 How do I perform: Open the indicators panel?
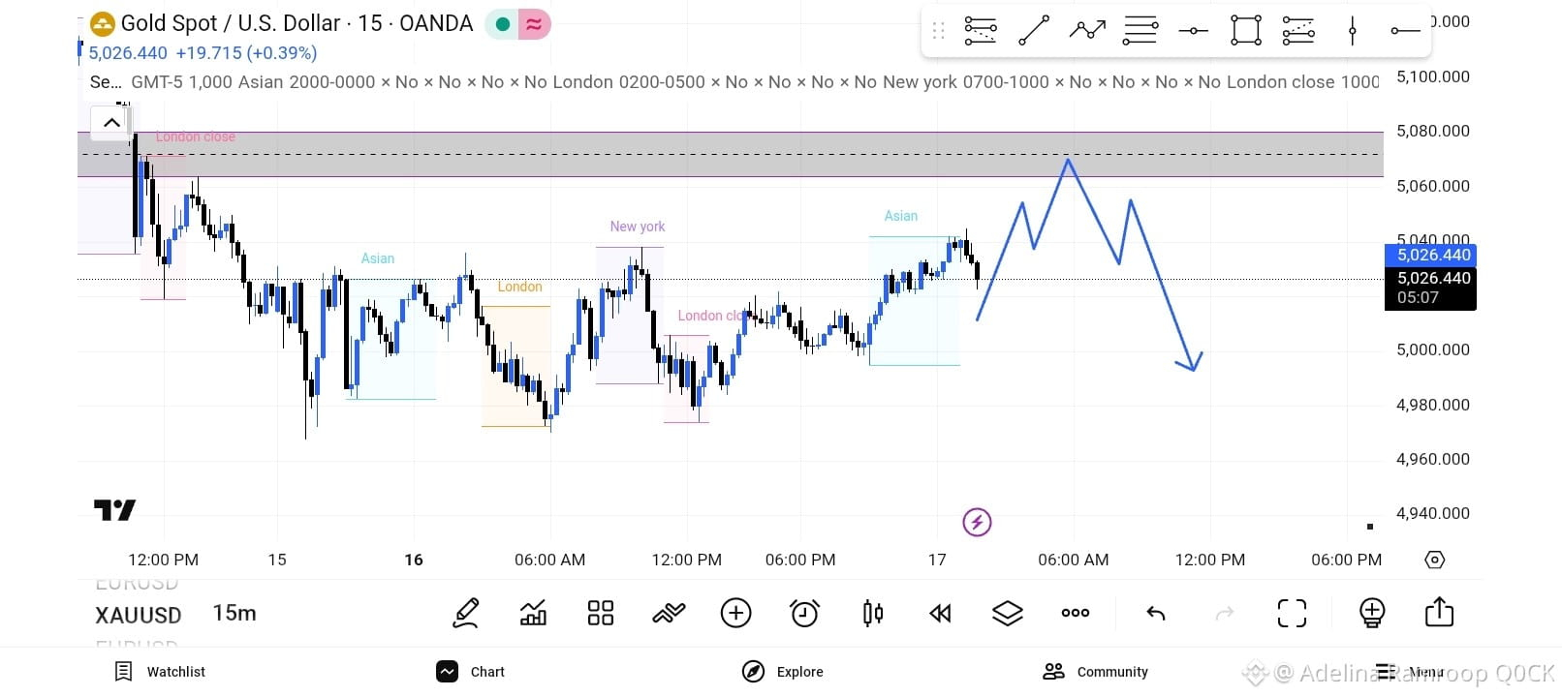click(x=533, y=613)
